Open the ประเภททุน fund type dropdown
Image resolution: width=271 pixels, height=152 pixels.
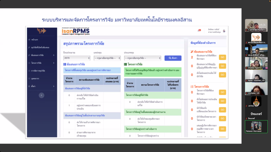(x=142, y=58)
